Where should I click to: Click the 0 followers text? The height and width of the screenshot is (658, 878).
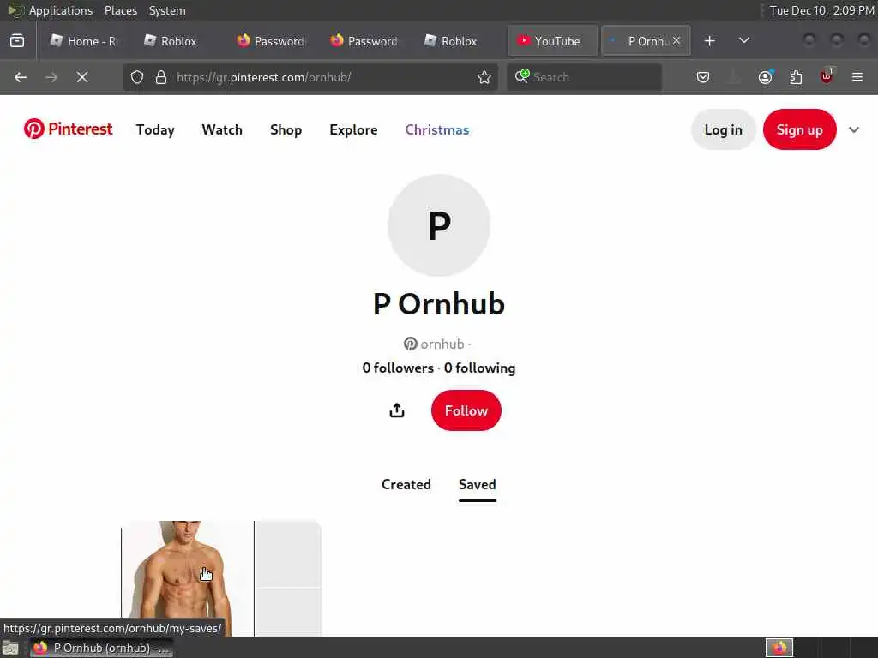[398, 368]
